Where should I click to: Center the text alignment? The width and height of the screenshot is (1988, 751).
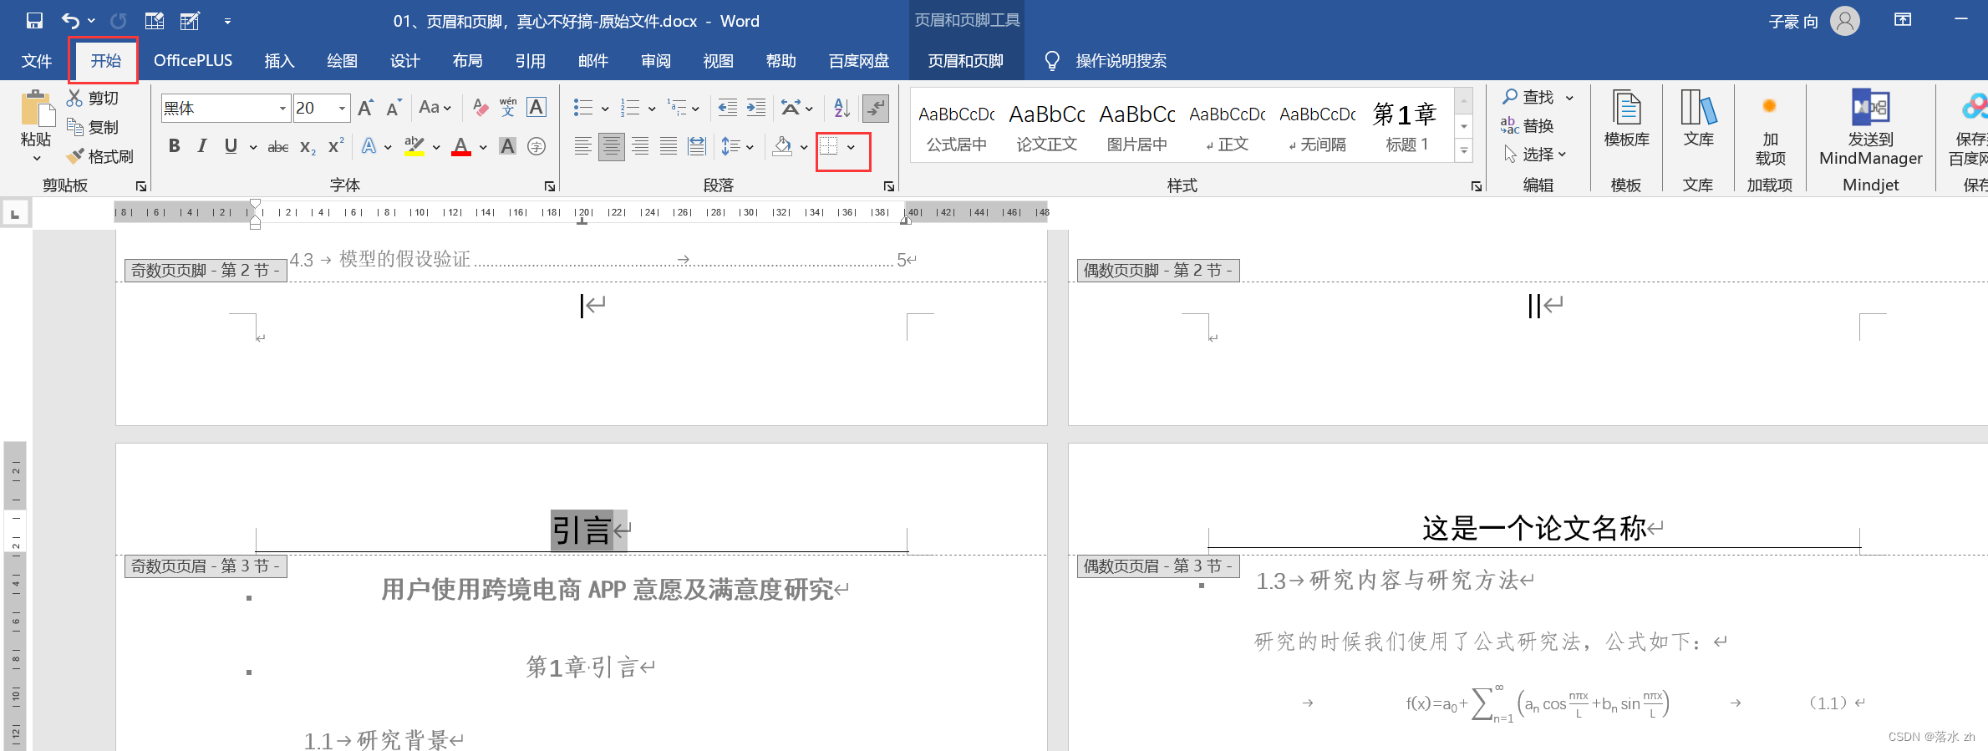[611, 146]
